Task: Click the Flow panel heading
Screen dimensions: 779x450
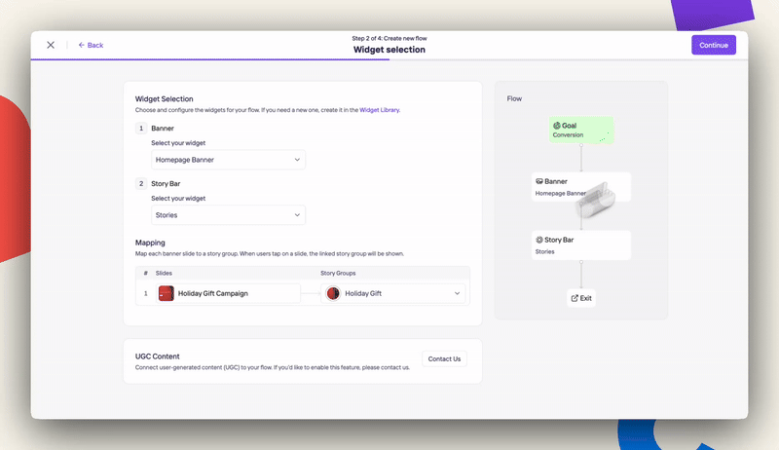Action: [x=514, y=98]
